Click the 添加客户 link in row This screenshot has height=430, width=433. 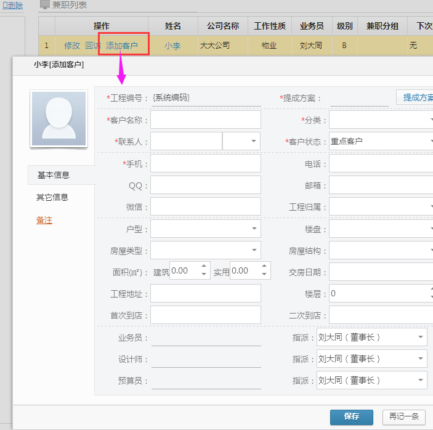[x=122, y=46]
